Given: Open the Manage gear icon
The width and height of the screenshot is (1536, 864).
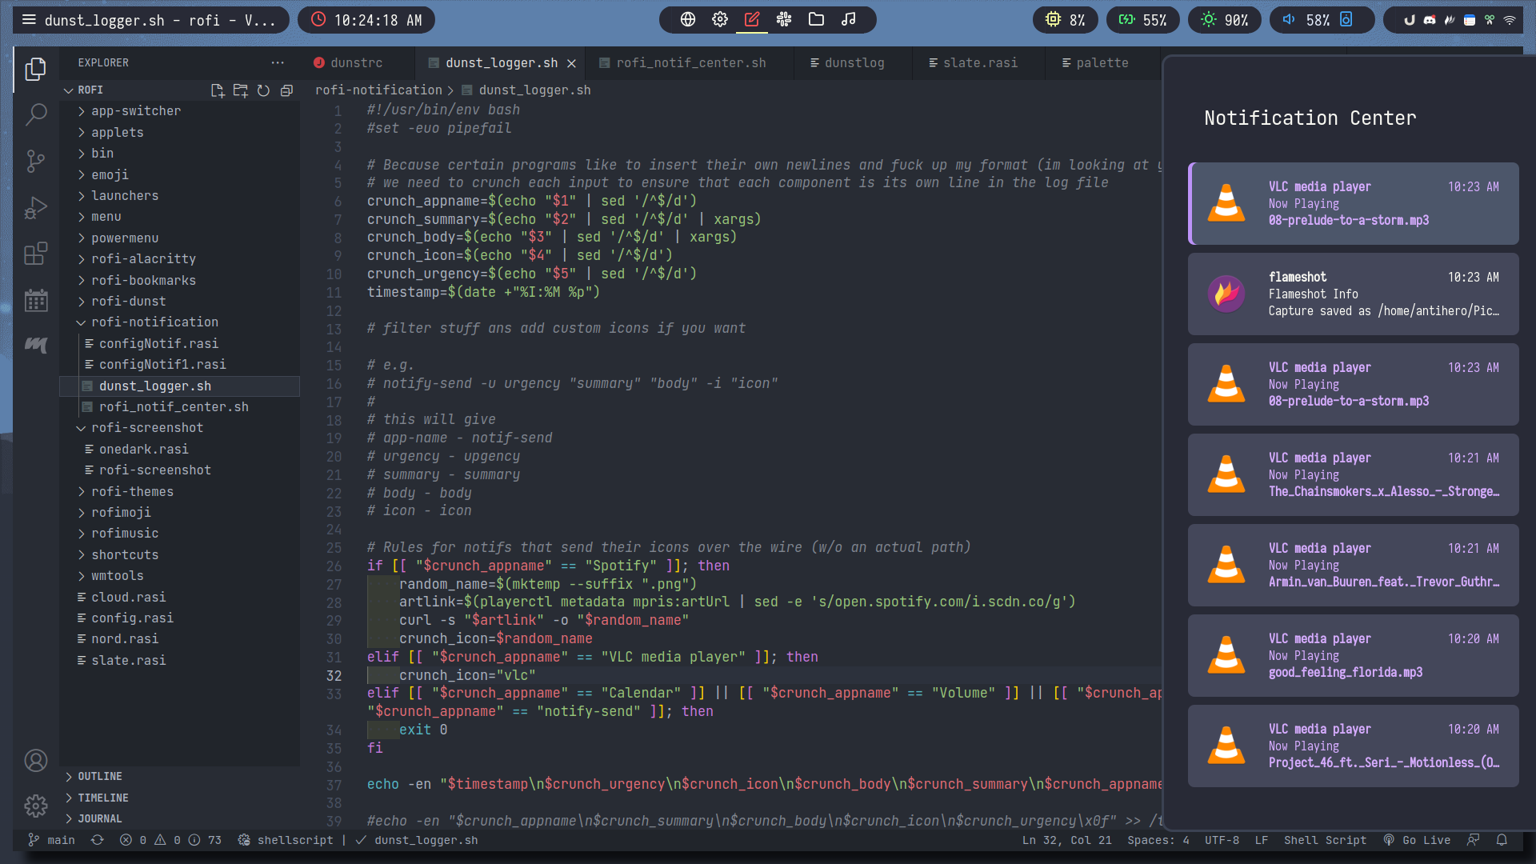Looking at the screenshot, I should [35, 806].
